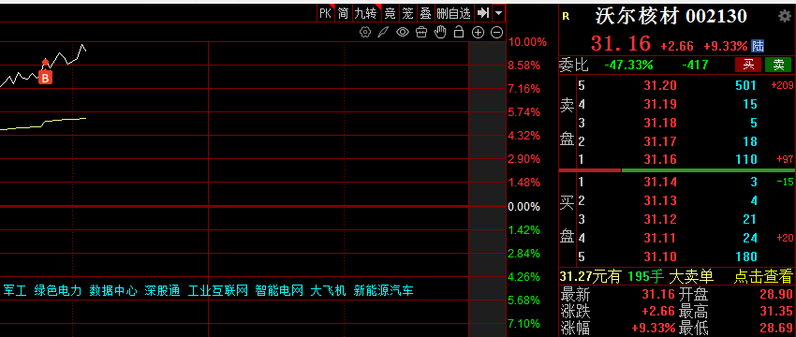Open the quote panel settings gear
Screen dimensions: 796x337
click(x=785, y=16)
